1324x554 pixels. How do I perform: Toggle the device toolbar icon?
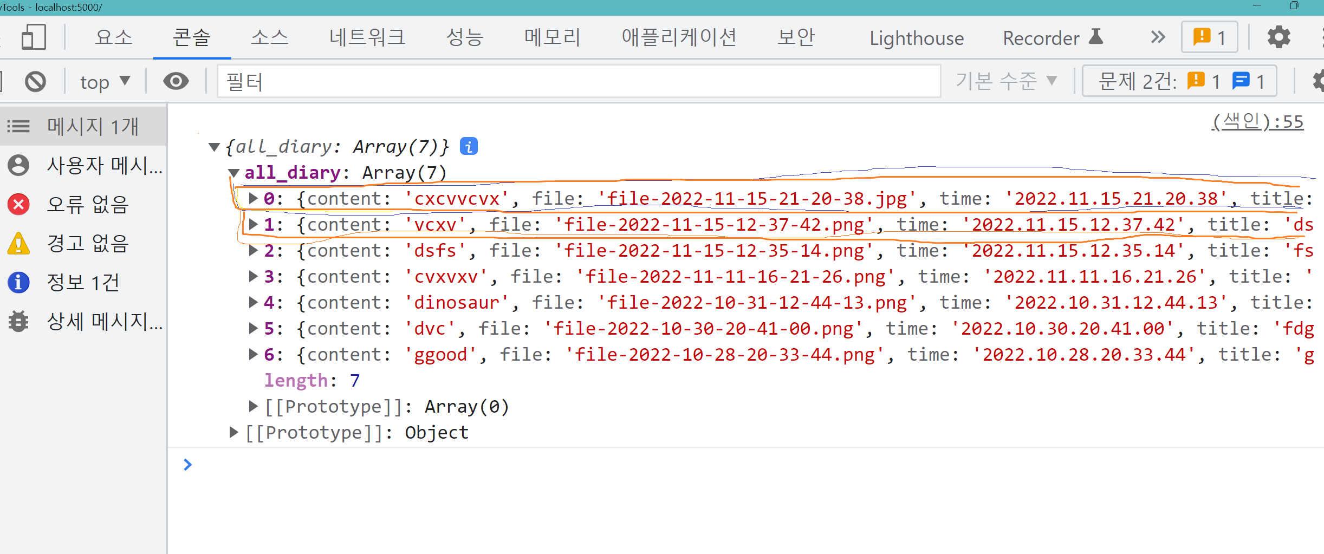point(34,37)
